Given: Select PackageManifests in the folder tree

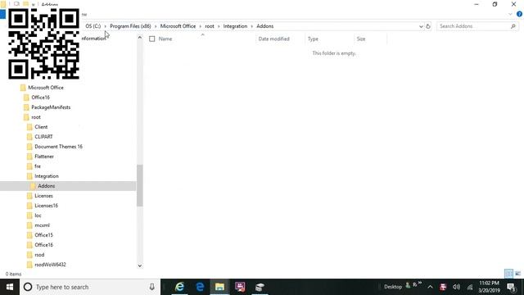Looking at the screenshot, I should [x=51, y=107].
